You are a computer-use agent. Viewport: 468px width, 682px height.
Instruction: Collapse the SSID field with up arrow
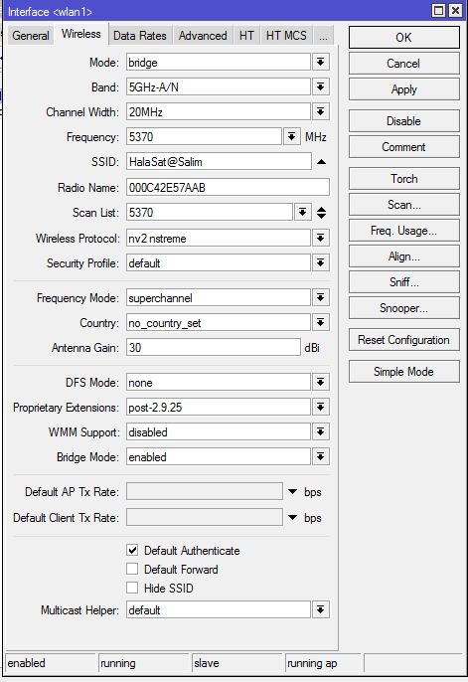point(321,162)
